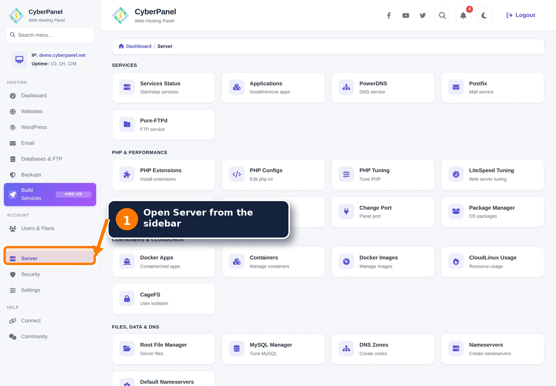This screenshot has width=556, height=386.
Task: Open the Default Nameservers card title
Action: pos(167,382)
